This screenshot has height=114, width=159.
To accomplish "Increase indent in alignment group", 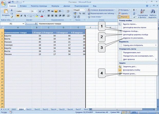I will pyautogui.click(x=64, y=16).
